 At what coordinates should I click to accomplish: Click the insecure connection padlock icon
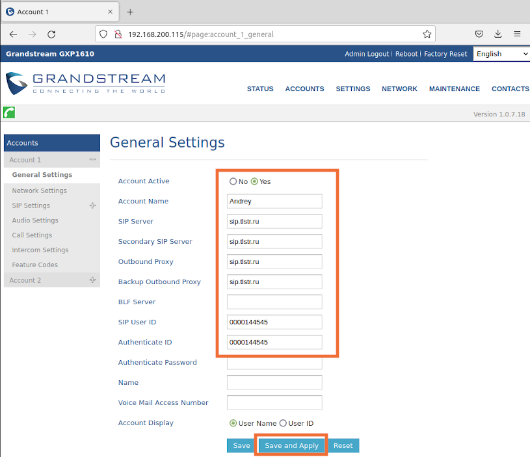pos(118,34)
